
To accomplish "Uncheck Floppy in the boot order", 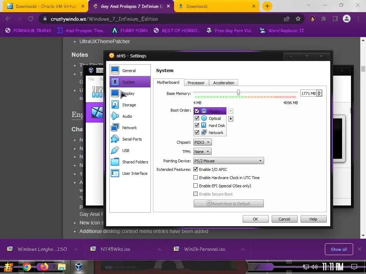I will coord(197,111).
